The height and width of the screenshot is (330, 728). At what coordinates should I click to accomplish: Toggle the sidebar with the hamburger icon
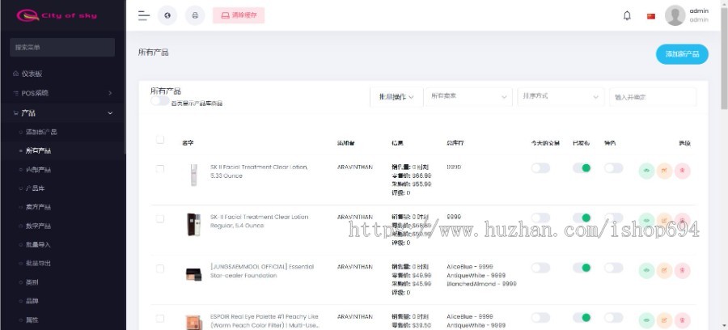(x=144, y=15)
